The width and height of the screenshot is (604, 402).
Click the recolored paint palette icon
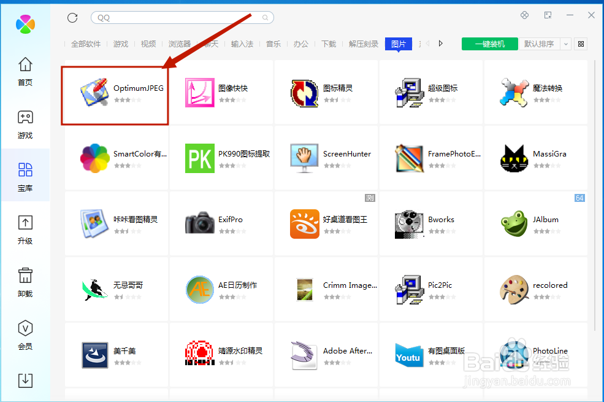514,290
